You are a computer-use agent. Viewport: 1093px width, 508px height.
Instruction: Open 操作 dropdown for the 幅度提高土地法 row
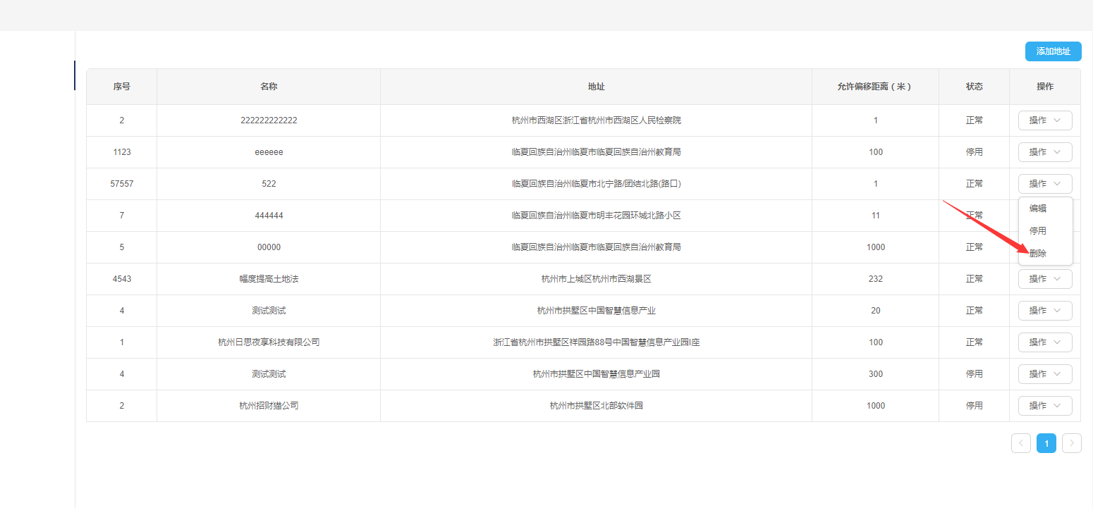click(x=1044, y=279)
